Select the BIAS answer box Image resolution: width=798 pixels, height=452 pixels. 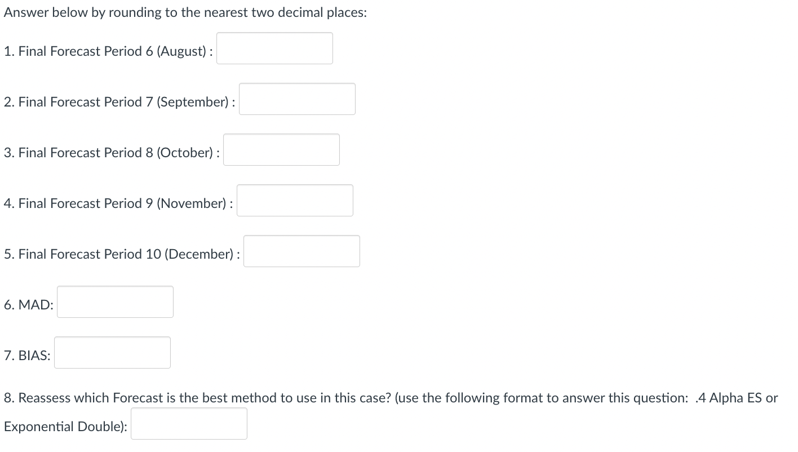(112, 352)
